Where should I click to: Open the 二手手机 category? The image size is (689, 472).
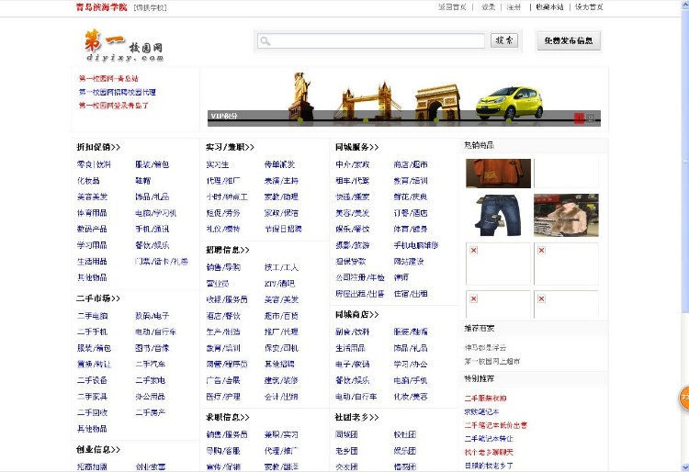tap(92, 332)
